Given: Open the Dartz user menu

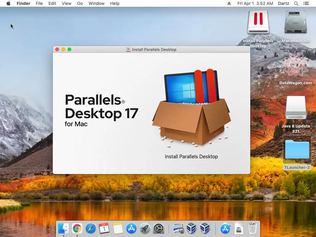Looking at the screenshot, I should (284, 3).
